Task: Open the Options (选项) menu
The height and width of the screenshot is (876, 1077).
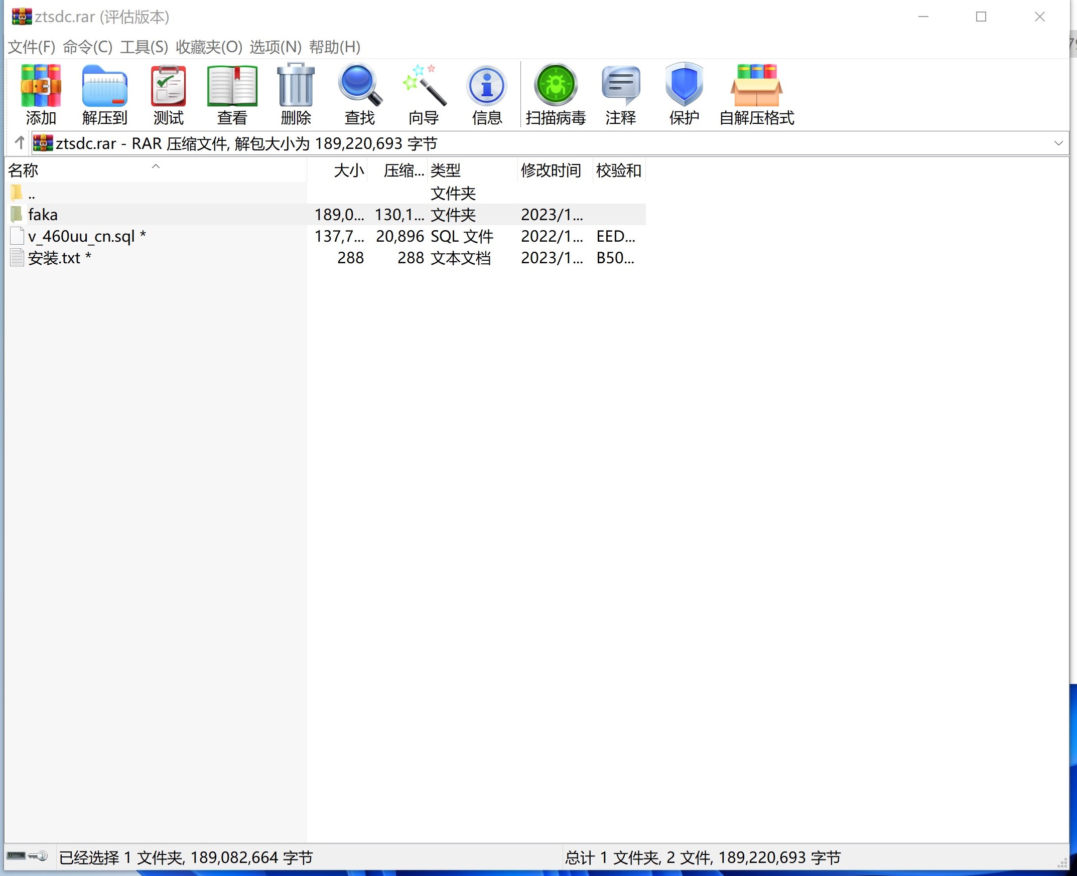Action: pos(275,47)
